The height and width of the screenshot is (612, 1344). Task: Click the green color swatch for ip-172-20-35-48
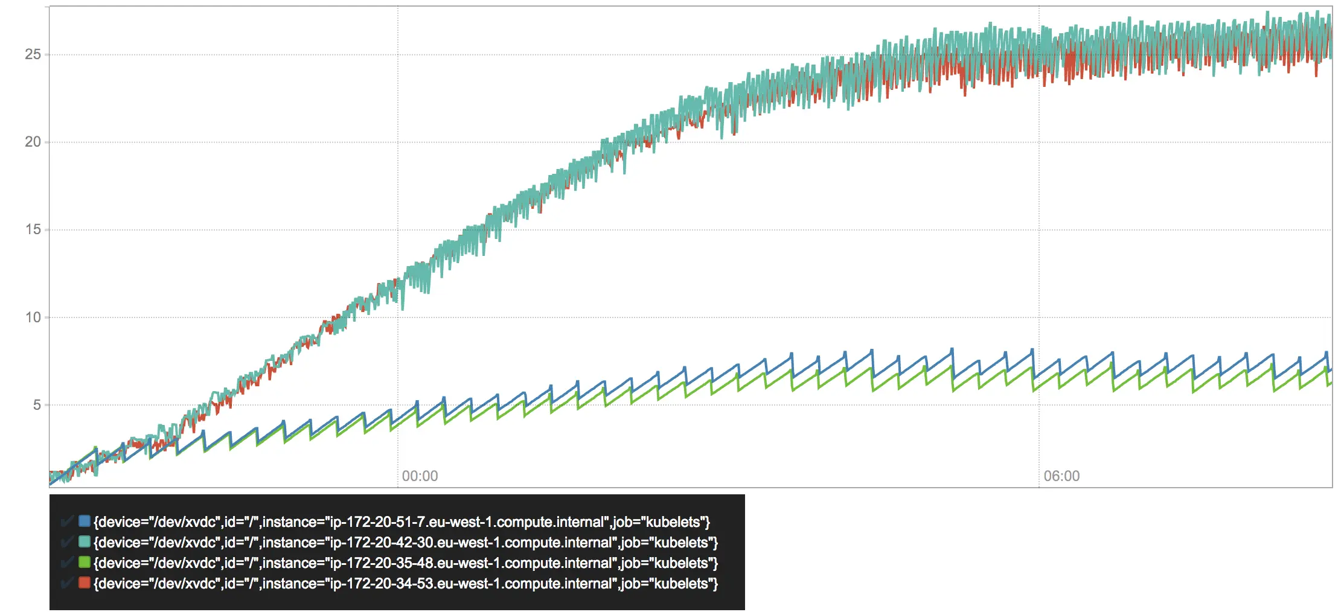click(84, 563)
